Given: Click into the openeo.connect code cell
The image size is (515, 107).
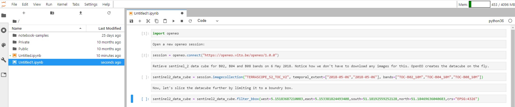Looking at the screenshot, I should 328,55.
